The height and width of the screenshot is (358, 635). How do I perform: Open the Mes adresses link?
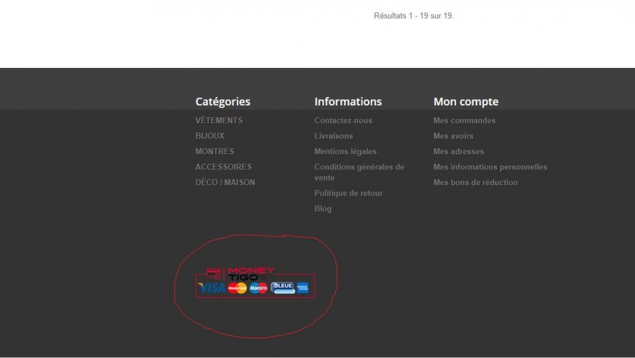click(459, 152)
